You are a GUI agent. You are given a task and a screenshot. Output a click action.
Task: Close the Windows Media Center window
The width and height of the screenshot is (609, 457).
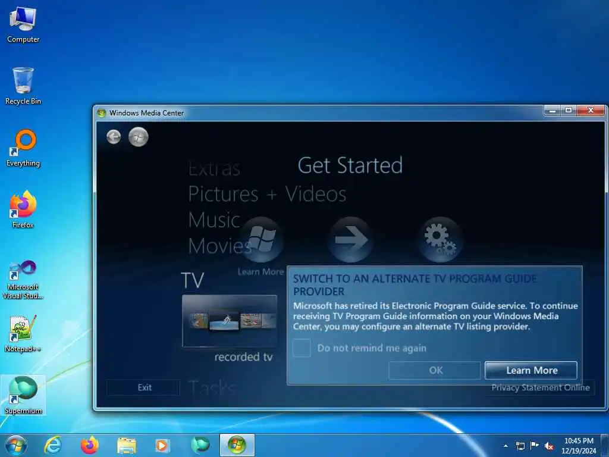pyautogui.click(x=591, y=111)
